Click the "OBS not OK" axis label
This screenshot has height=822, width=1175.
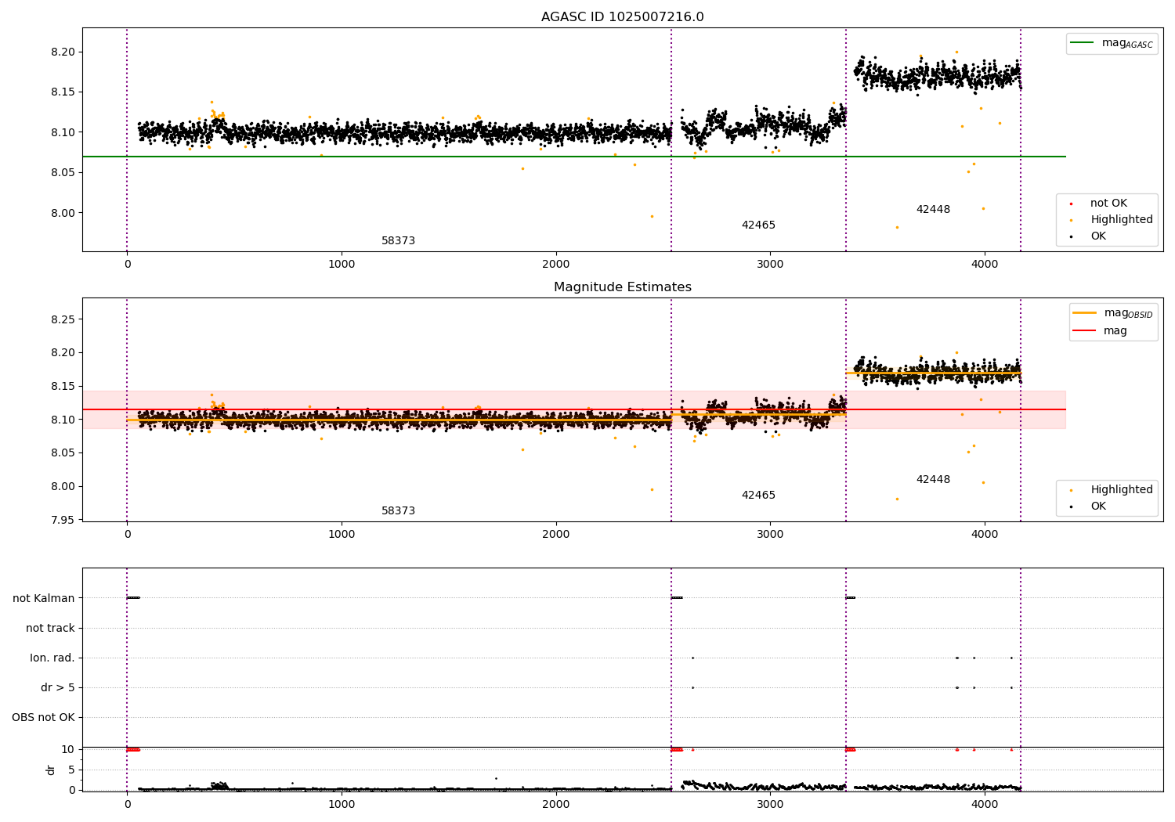(x=43, y=717)
